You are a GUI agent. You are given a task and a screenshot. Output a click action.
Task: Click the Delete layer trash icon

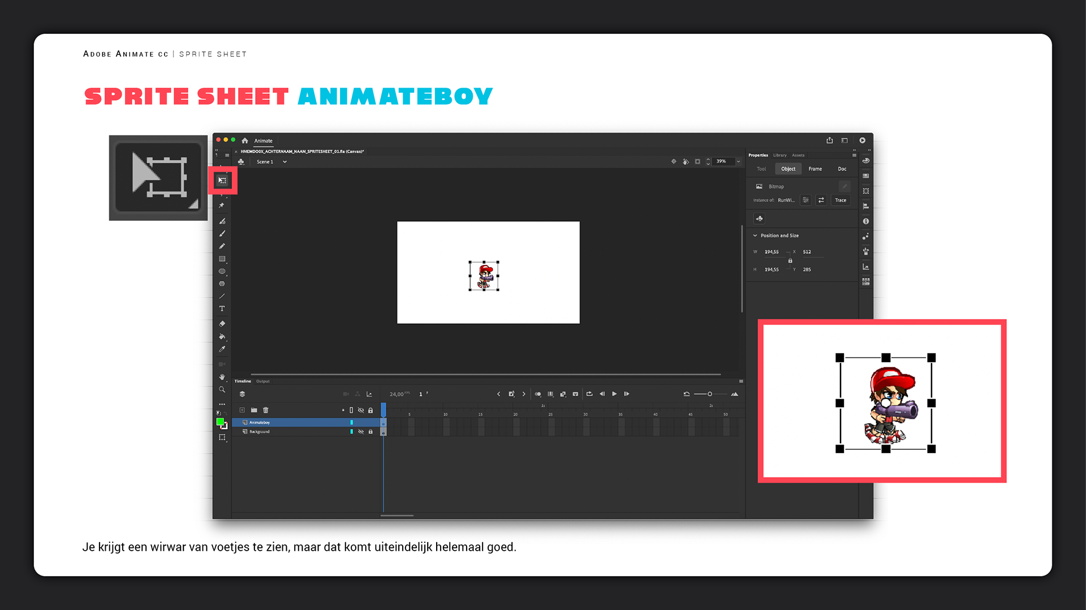pyautogui.click(x=266, y=410)
